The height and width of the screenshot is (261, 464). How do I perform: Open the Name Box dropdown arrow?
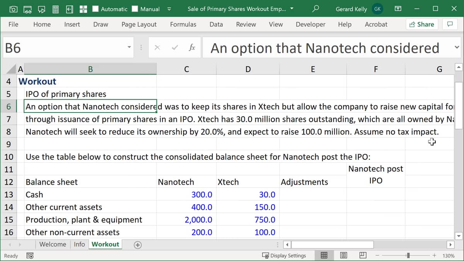(129, 48)
